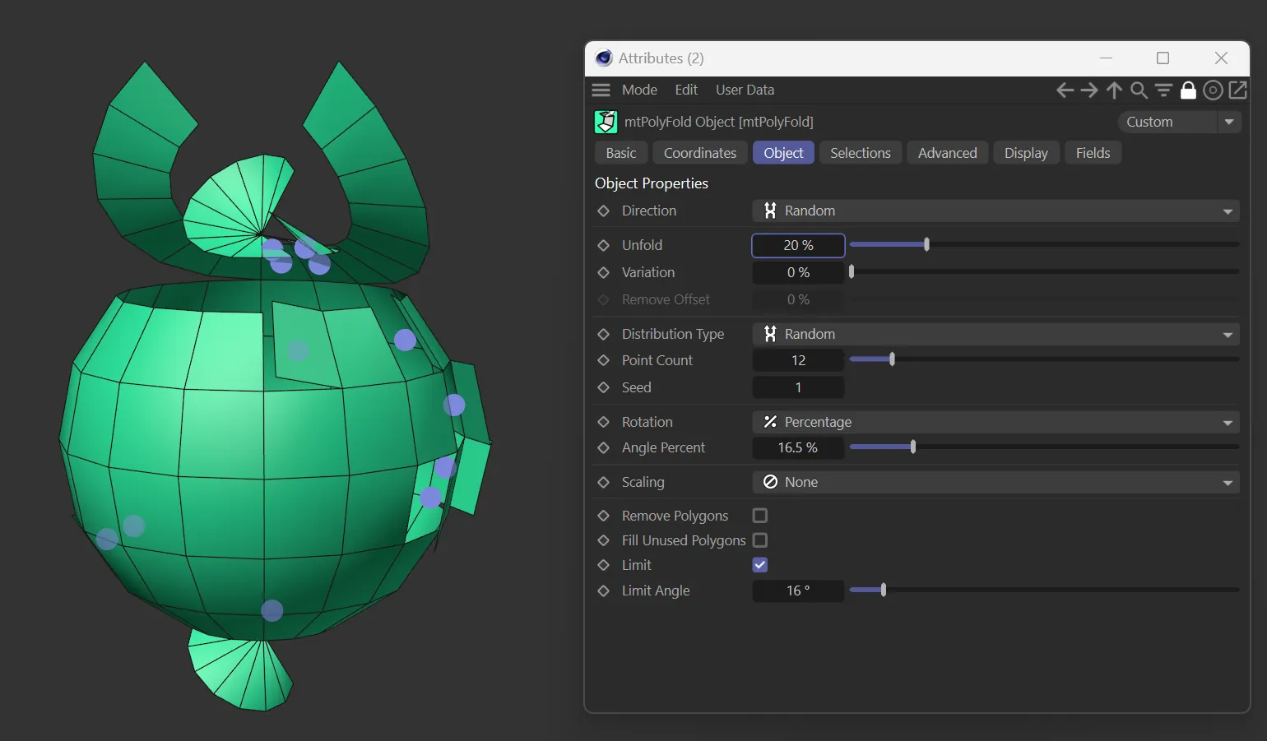Enable the Remove Polygons checkbox
This screenshot has width=1267, height=741.
(x=760, y=516)
